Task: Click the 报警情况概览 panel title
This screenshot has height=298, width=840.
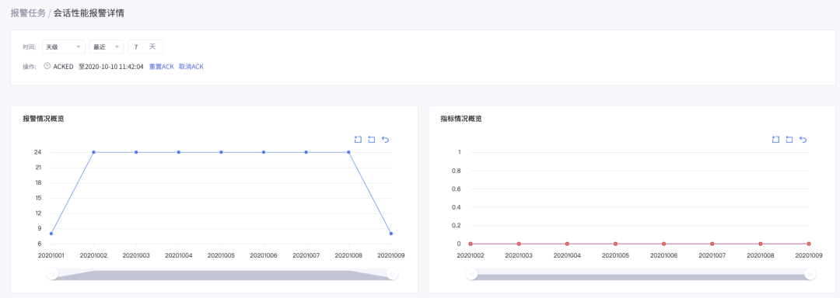Action: [x=44, y=119]
